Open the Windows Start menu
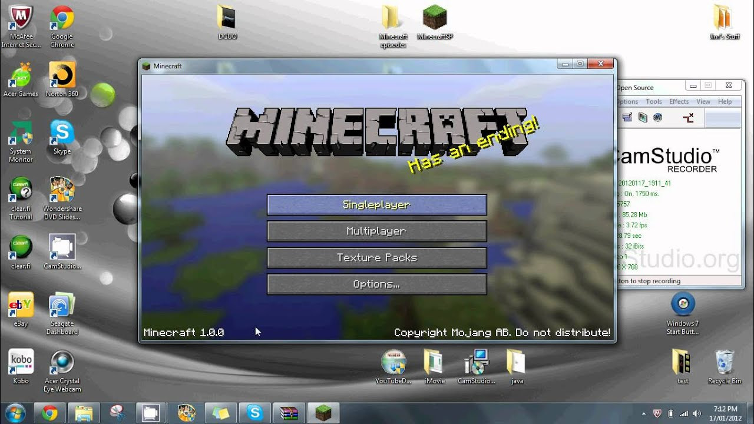This screenshot has width=754, height=424. (15, 413)
